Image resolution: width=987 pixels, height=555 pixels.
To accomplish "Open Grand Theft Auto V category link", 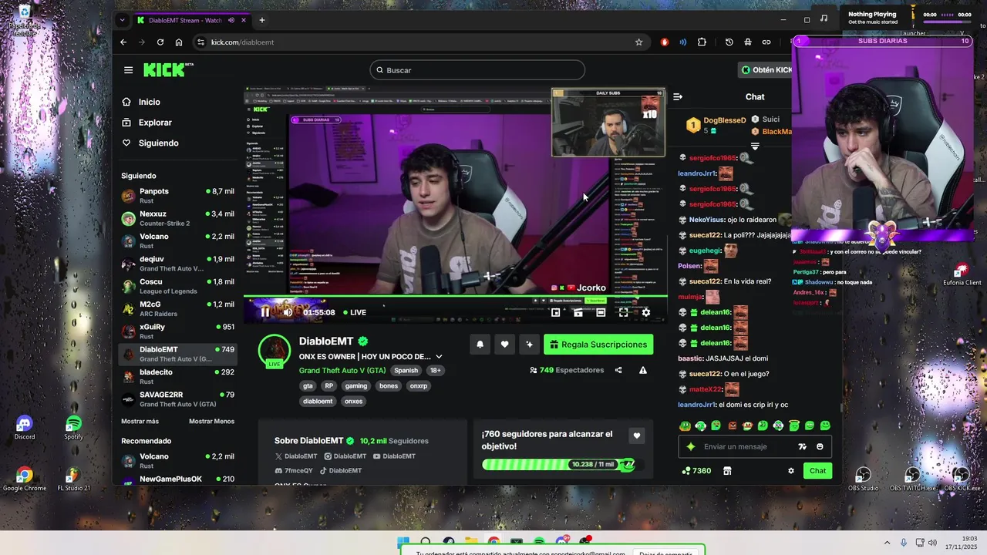I will [x=342, y=371].
